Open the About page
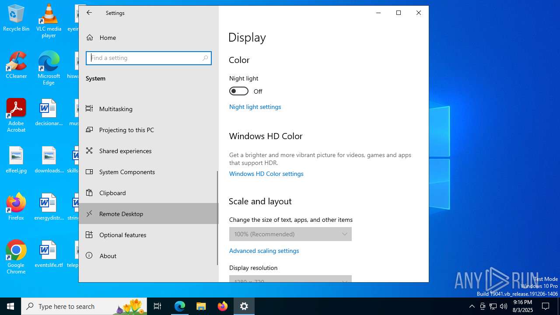This screenshot has height=315, width=560. point(148,255)
